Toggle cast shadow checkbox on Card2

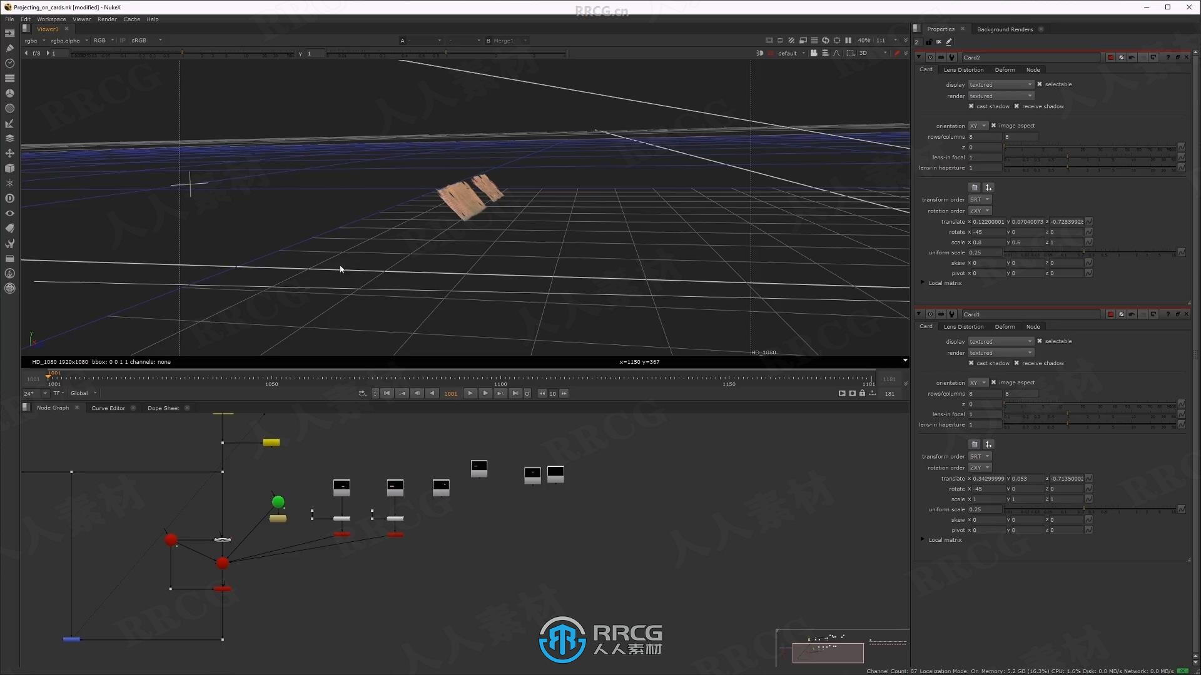tap(971, 106)
